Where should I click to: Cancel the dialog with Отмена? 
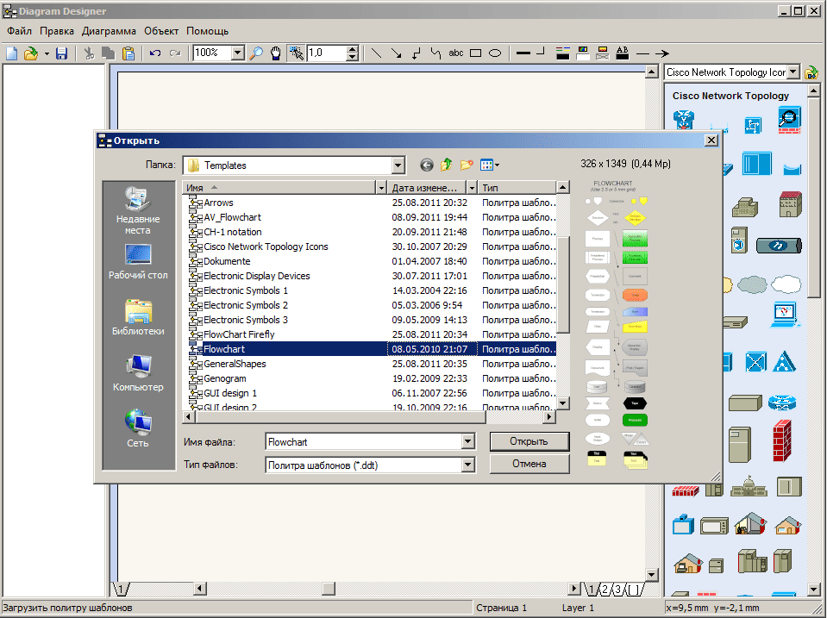coord(529,464)
